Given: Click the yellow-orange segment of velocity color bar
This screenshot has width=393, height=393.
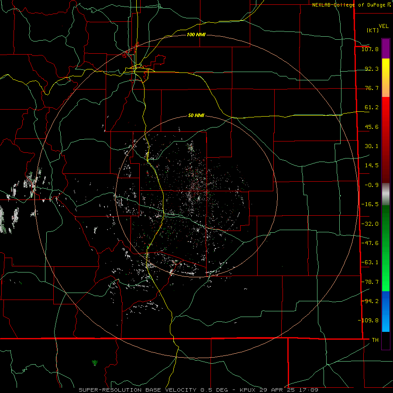Looking at the screenshot, I should point(386,78).
